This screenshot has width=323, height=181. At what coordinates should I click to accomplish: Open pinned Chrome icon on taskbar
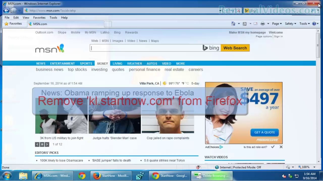(82, 176)
